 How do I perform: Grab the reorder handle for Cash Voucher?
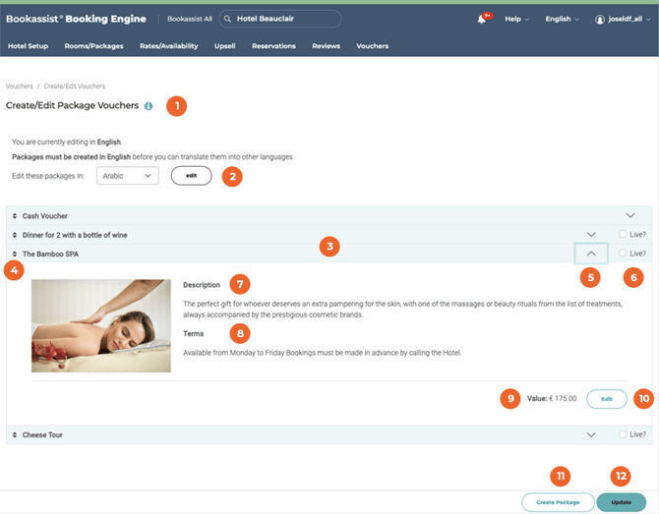click(15, 216)
